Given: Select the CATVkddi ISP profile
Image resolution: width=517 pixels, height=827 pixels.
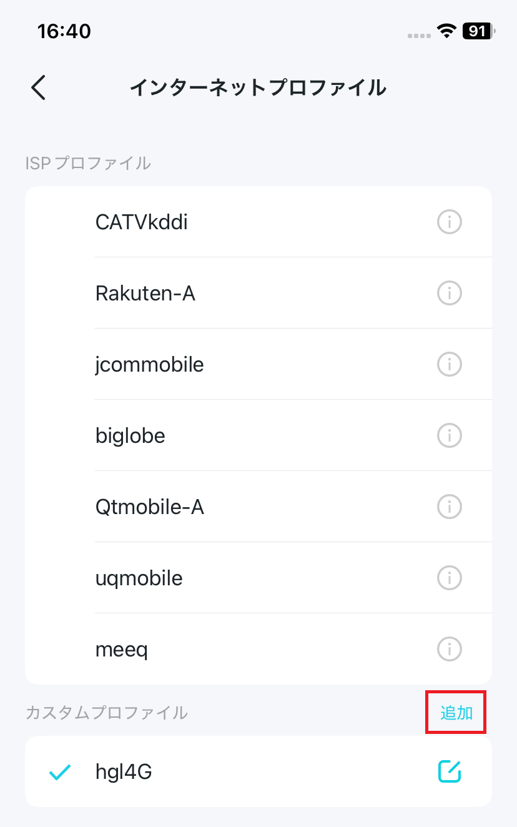Looking at the screenshot, I should 258,222.
